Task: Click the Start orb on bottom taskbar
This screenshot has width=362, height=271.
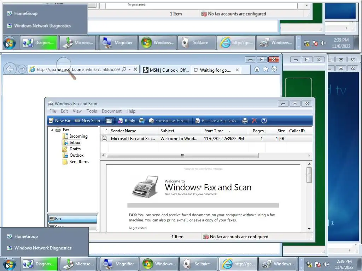Action: 10,264
